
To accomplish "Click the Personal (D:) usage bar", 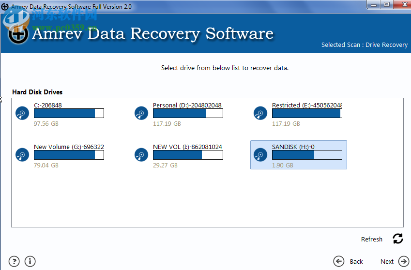I will point(188,113).
